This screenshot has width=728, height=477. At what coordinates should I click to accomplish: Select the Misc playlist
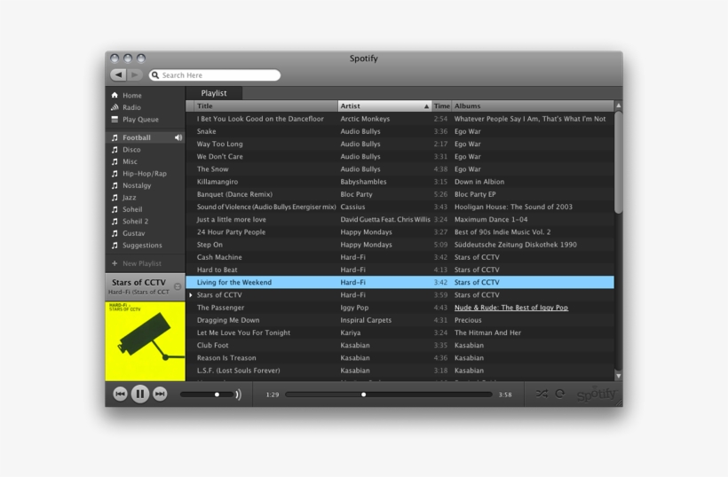[145, 161]
